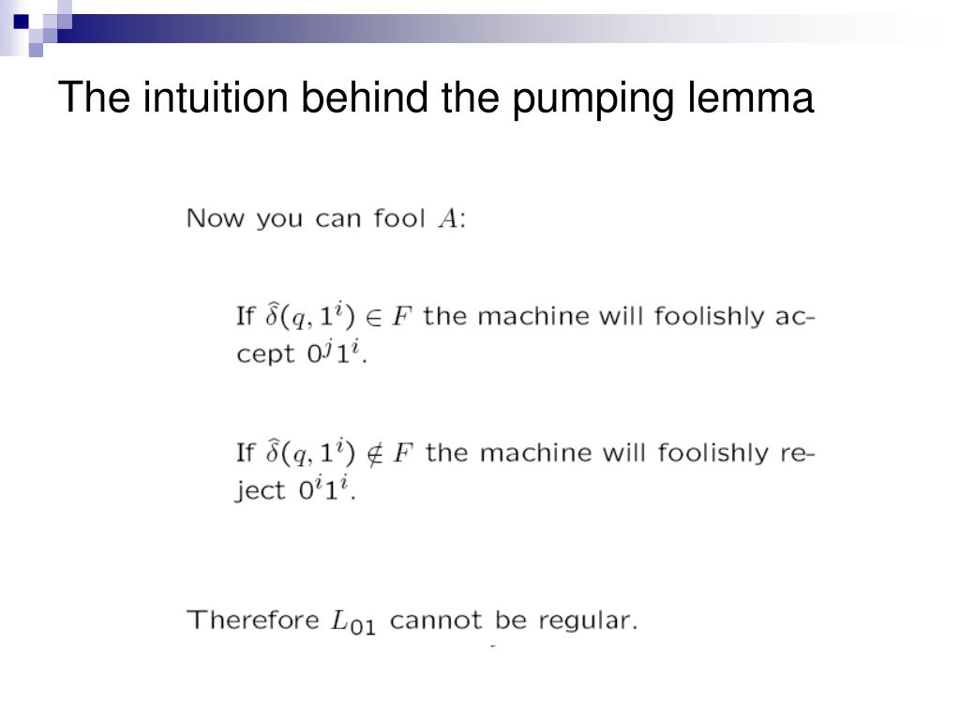960x720 pixels.
Task: Click the word "lemma" in the title
Action: point(750,97)
